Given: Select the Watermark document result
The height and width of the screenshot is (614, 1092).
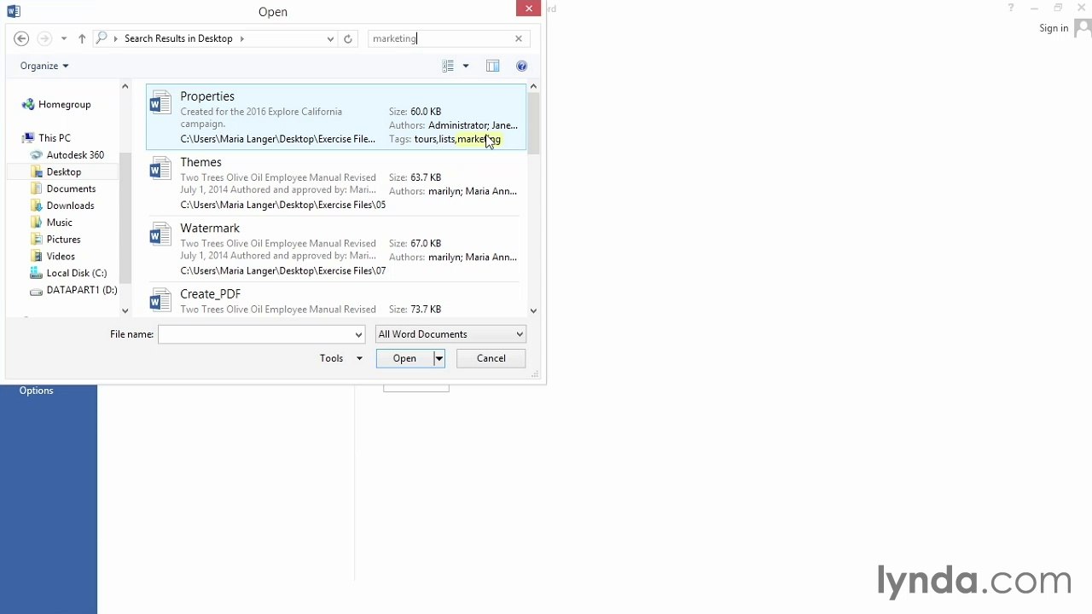Looking at the screenshot, I should 335,249.
